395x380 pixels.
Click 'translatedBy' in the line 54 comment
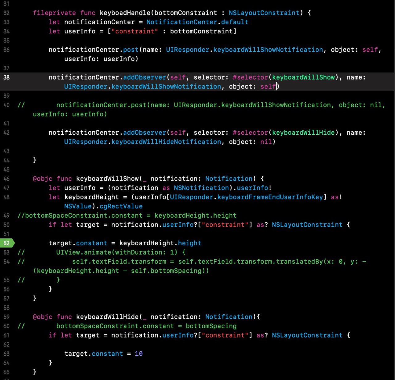click(x=299, y=262)
